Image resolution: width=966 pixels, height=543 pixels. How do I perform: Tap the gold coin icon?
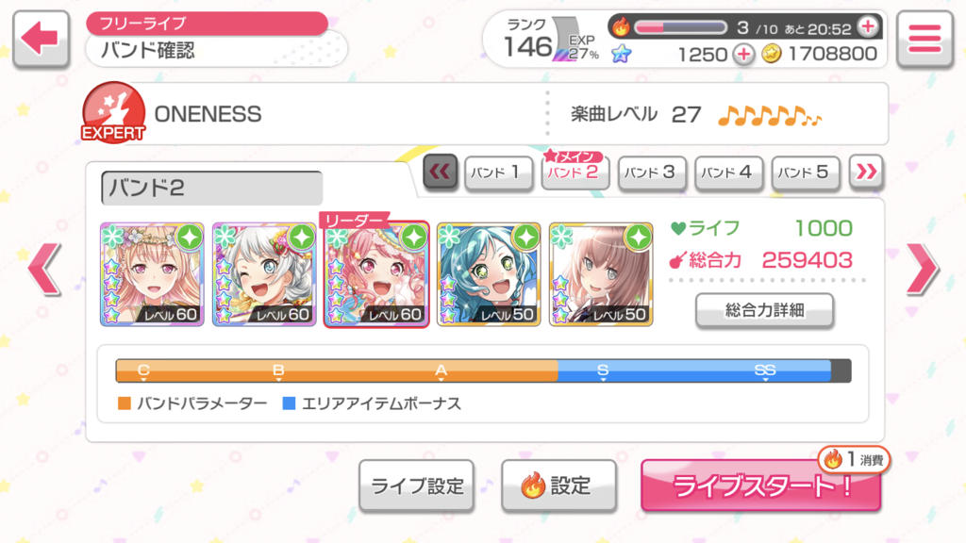pos(772,54)
